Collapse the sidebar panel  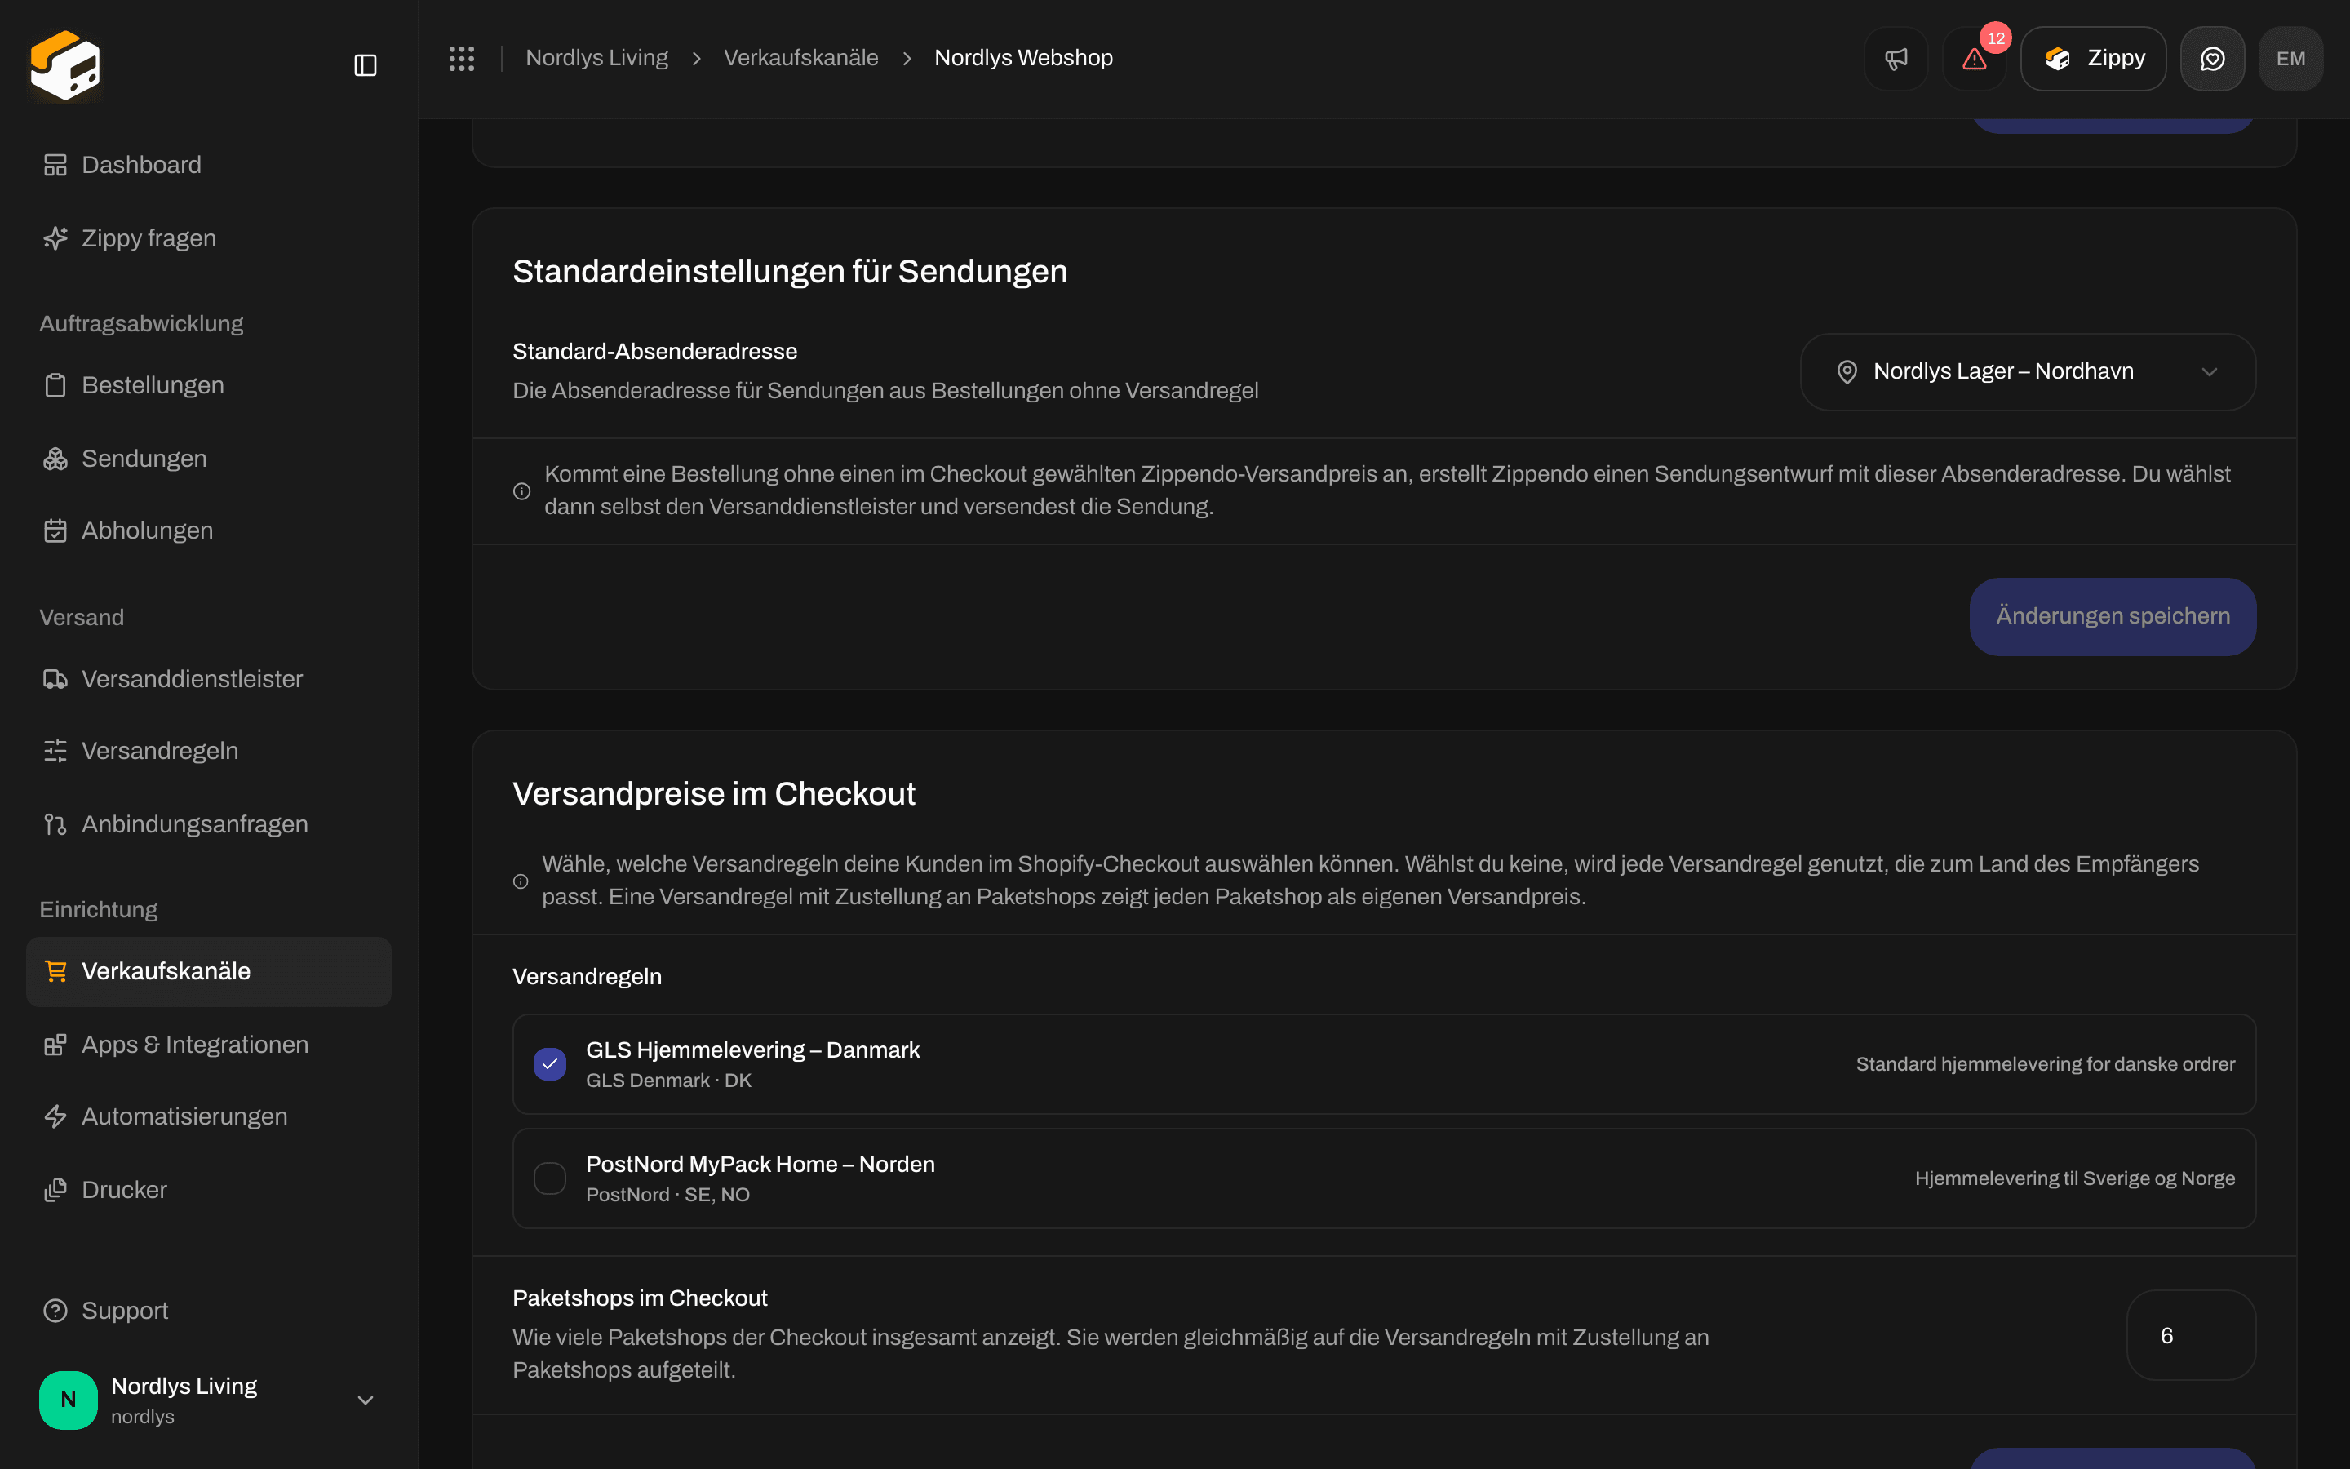(x=365, y=65)
